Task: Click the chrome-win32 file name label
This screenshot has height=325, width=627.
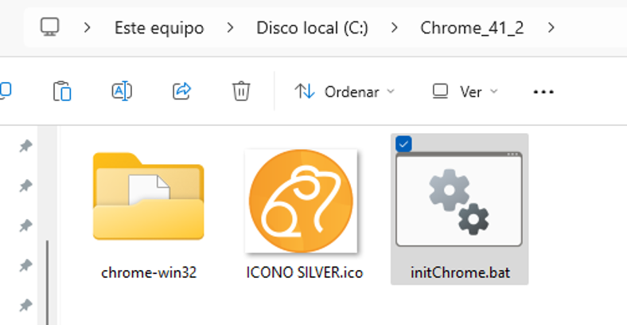Action: [x=149, y=272]
